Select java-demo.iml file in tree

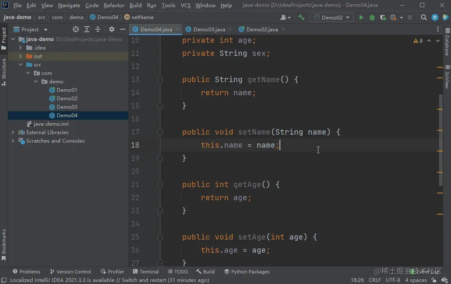[51, 124]
